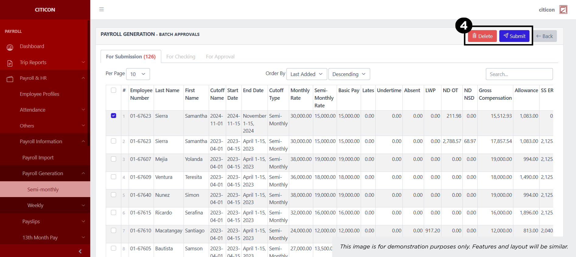Select the checkbox for Nunez Simon
The width and height of the screenshot is (576, 257).
114,195
